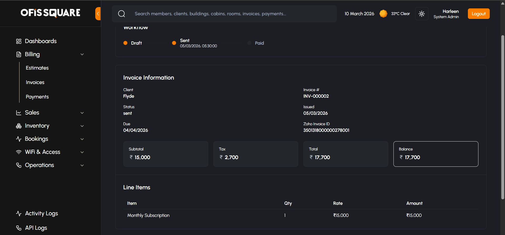Open the Estimates link in Billing
The width and height of the screenshot is (505, 235).
pos(37,68)
